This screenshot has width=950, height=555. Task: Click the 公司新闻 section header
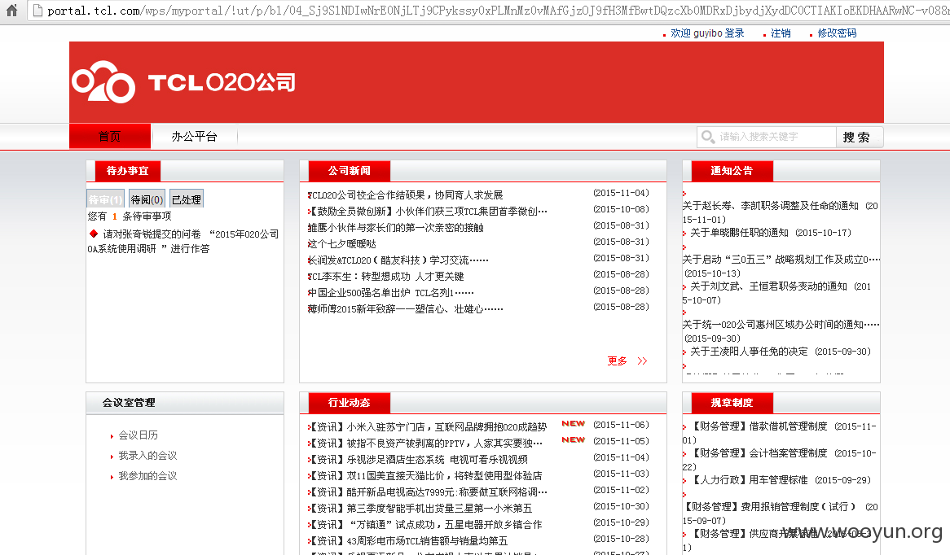tap(349, 171)
